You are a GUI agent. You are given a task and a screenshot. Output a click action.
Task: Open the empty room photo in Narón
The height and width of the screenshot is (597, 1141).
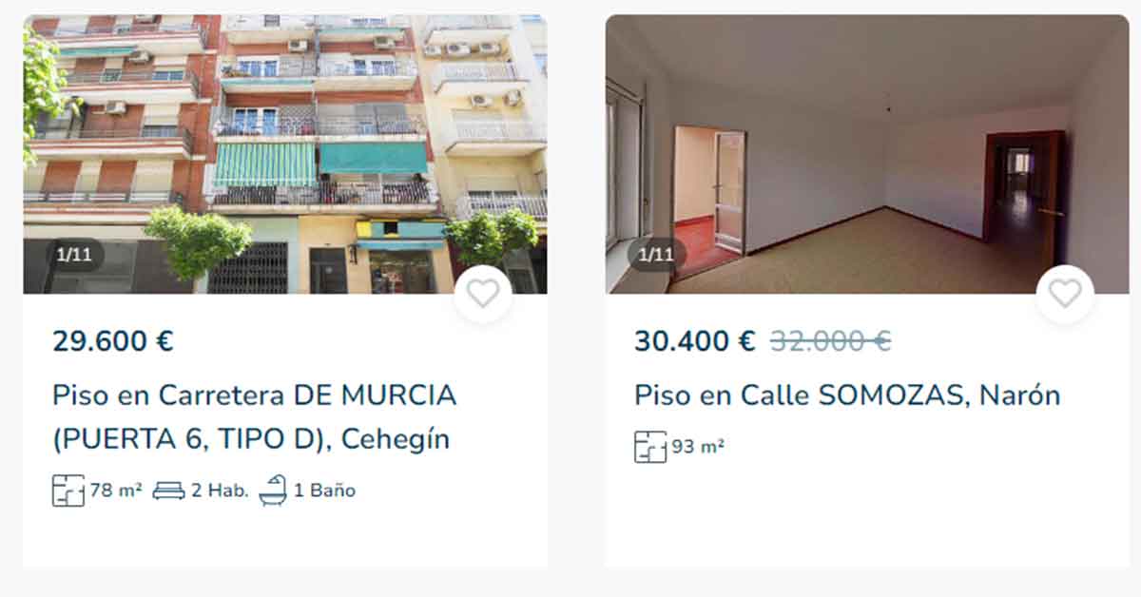point(867,154)
